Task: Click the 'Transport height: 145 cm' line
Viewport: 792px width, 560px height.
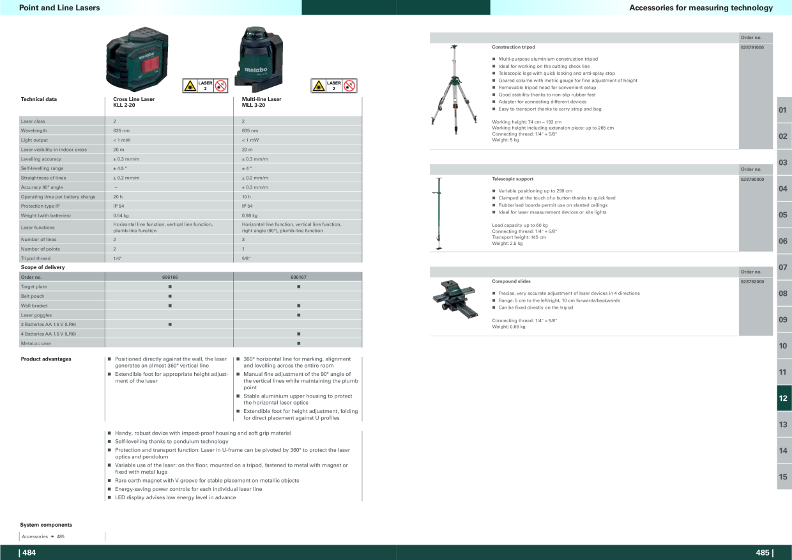Action: click(x=519, y=237)
